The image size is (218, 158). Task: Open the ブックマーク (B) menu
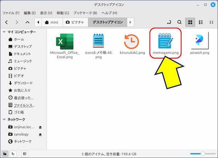pos(85,13)
